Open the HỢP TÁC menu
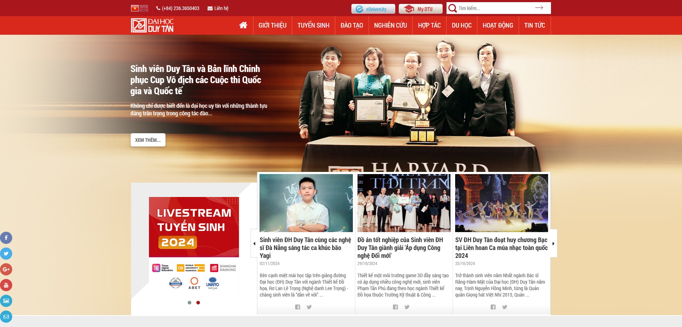Image resolution: width=682 pixels, height=327 pixels. click(429, 25)
